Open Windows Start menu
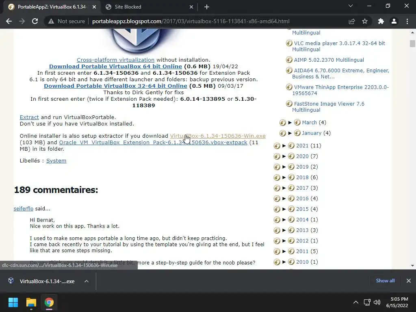The height and width of the screenshot is (312, 416). tap(13, 302)
